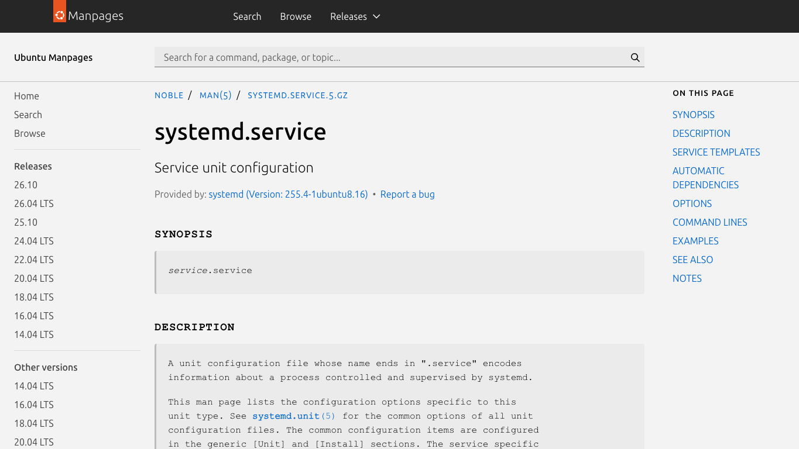Jump to OPTIONS section
Image resolution: width=799 pixels, height=449 pixels.
point(692,203)
